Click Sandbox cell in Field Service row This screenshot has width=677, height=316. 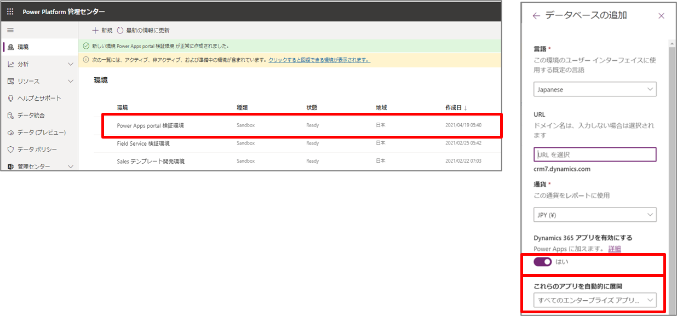[245, 143]
